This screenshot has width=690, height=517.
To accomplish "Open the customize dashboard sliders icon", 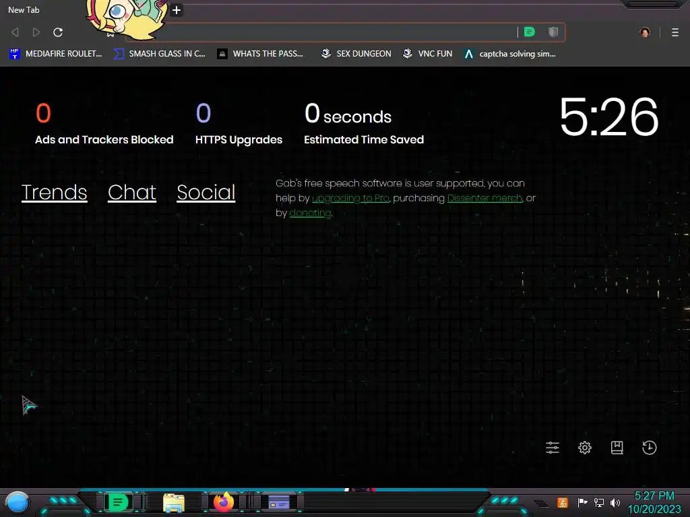I will pos(553,448).
